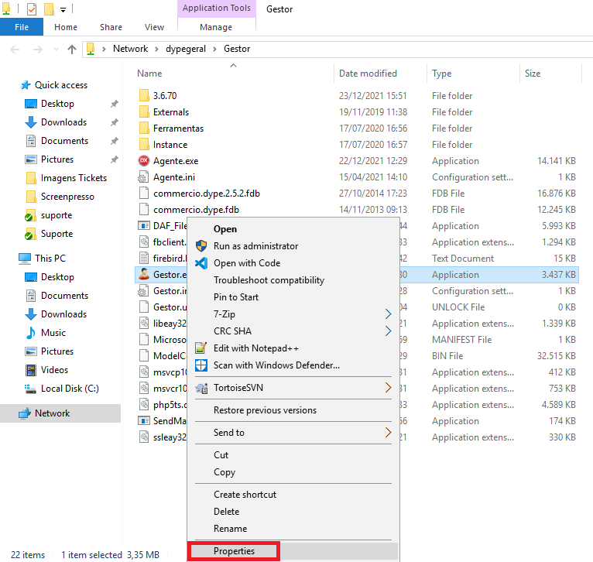Click the Gestor breadcrumb segment
593x562 pixels.
point(237,49)
